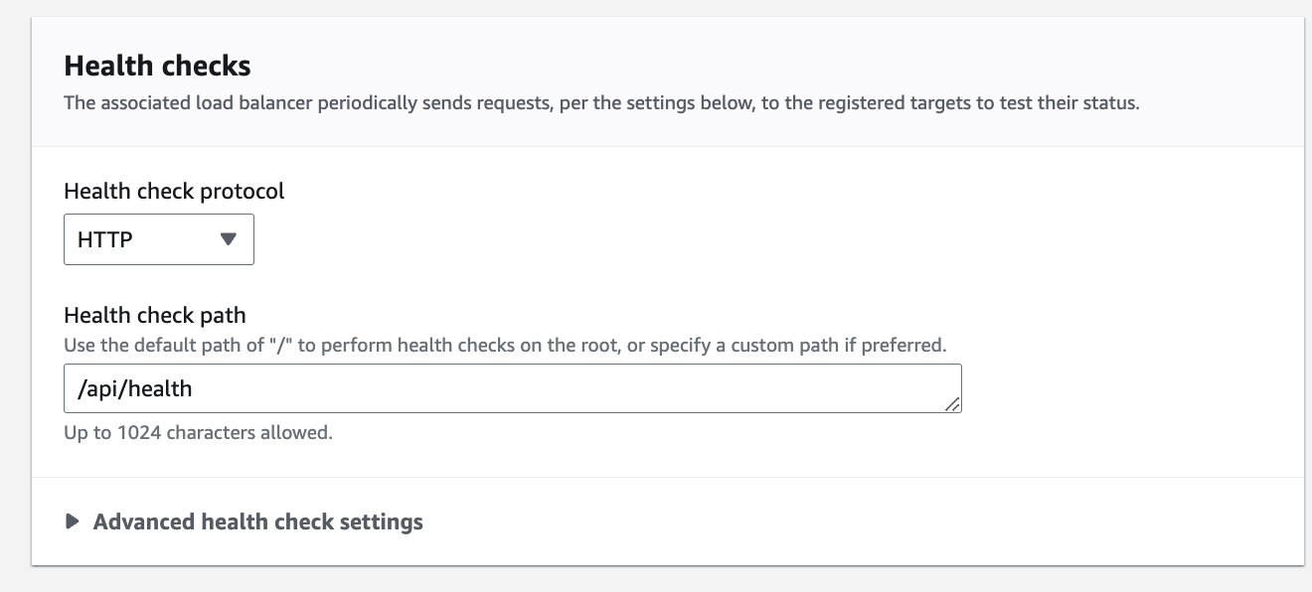Click the '/api' portion of the path field

(x=99, y=388)
